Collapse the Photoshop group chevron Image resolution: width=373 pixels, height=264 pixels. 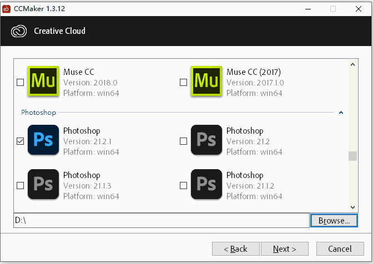coord(341,113)
